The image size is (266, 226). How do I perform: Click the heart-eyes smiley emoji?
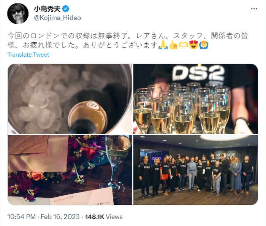pos(193,45)
